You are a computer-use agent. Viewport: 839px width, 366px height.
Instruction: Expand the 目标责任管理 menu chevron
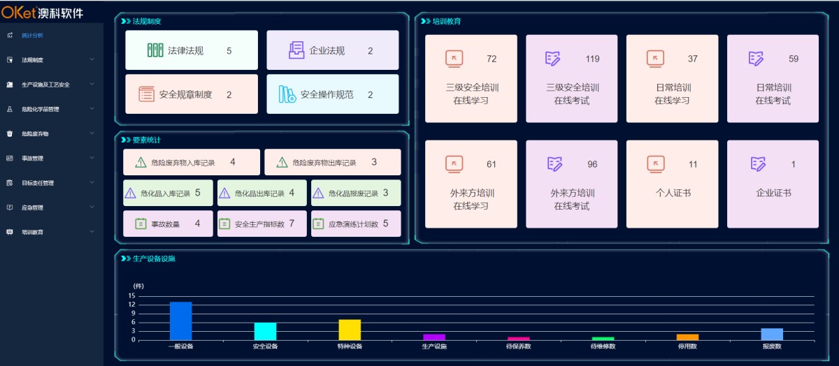point(92,183)
